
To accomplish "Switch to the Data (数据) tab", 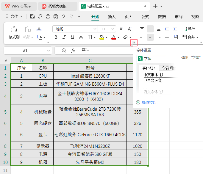I will [162, 17].
